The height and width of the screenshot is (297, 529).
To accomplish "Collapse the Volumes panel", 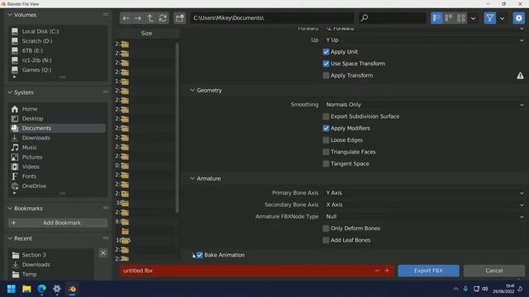I will [x=10, y=15].
